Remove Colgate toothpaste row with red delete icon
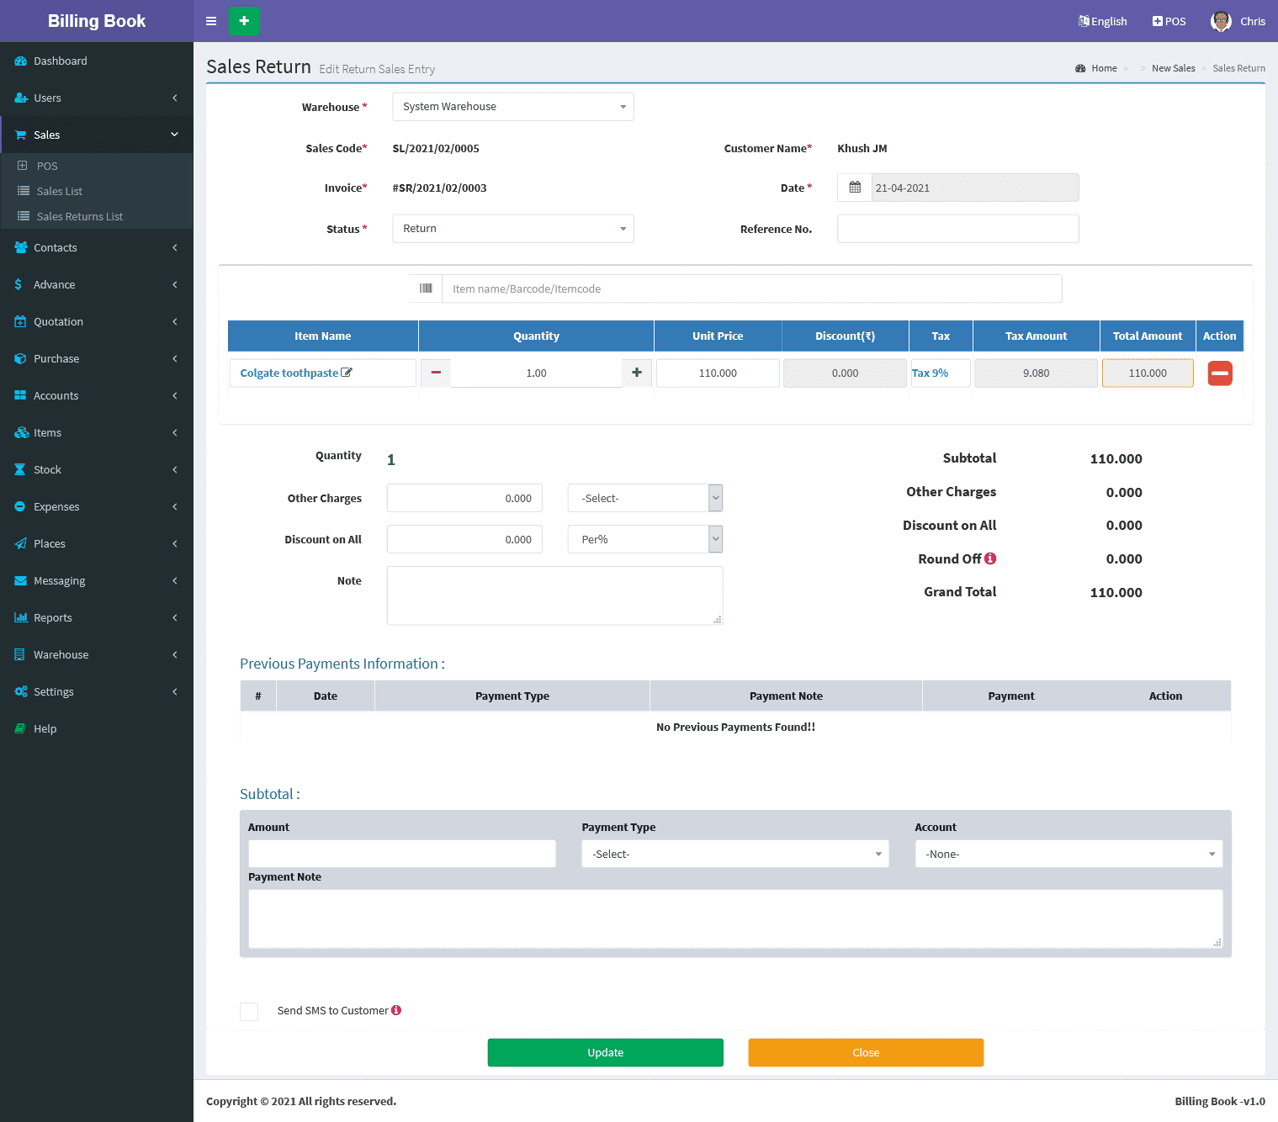The width and height of the screenshot is (1278, 1122). point(1219,373)
